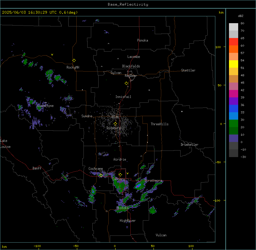Click the white asterisk marker east of Innisfail

[149, 90]
